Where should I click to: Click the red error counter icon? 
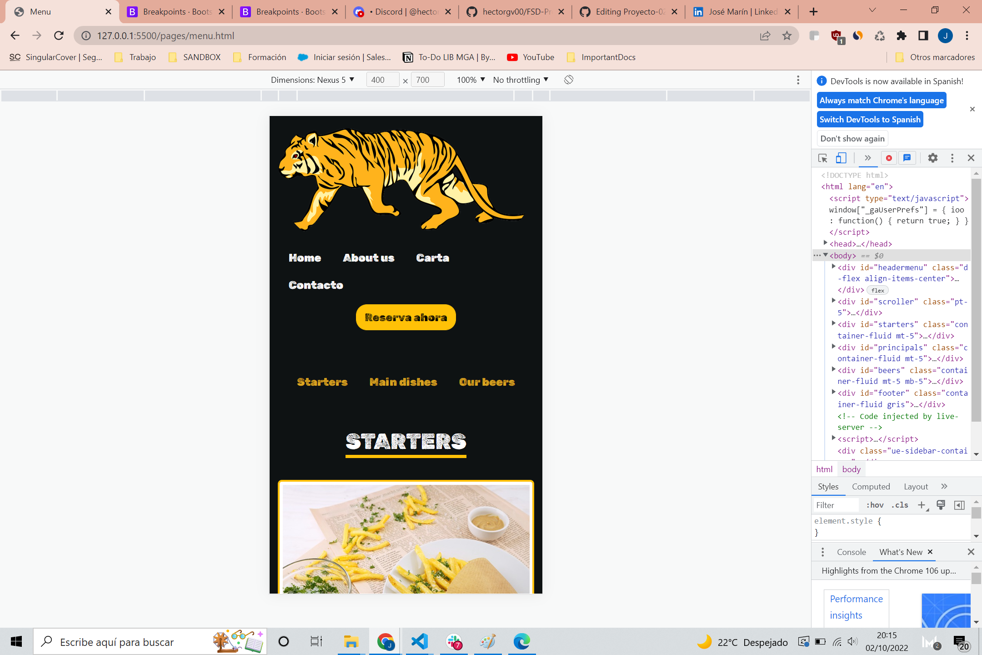coord(889,158)
